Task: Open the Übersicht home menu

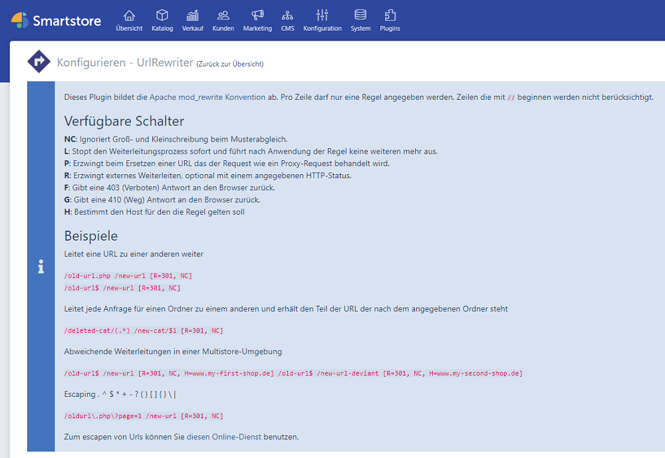Action: 129,20
